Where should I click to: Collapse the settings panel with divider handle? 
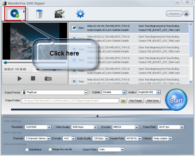(97, 116)
